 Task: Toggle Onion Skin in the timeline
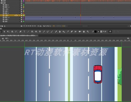[x=44, y=26]
